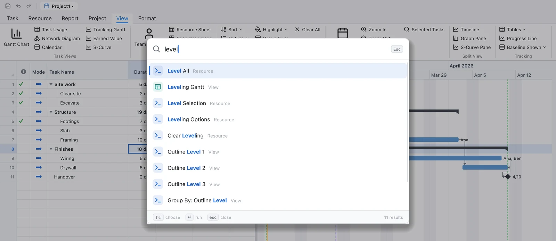
Task: Open the Resource ribbon tab
Action: coord(40,18)
